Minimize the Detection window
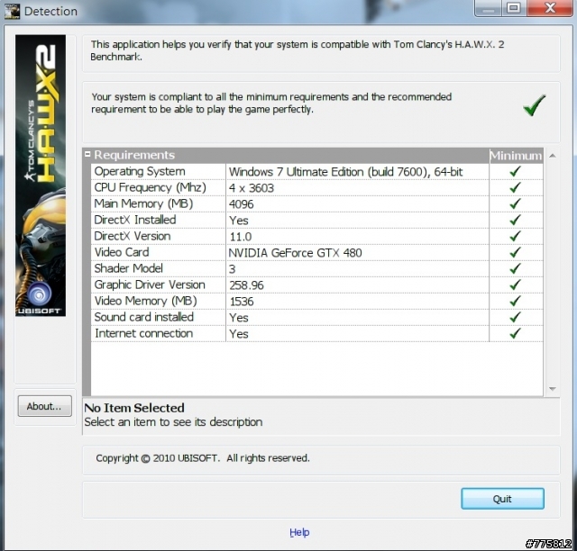Image resolution: width=577 pixels, height=551 pixels. pyautogui.click(x=489, y=8)
